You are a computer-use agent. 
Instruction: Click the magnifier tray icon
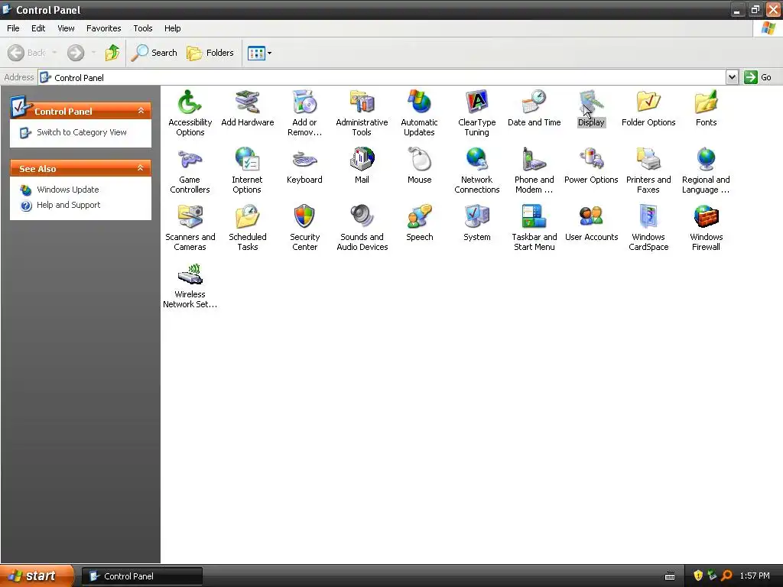click(726, 576)
